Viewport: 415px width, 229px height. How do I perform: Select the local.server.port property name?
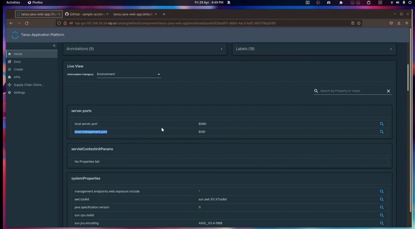pos(86,124)
